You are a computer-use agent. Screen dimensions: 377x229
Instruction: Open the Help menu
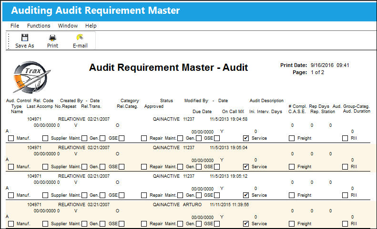click(91, 26)
